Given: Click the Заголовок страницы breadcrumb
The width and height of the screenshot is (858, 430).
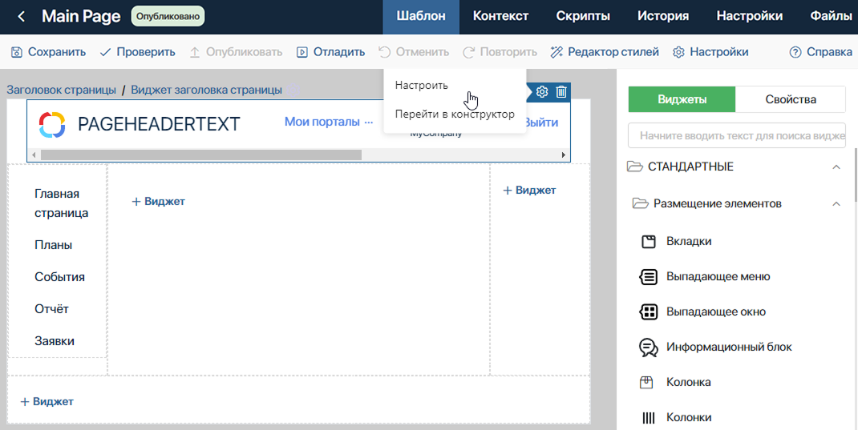Looking at the screenshot, I should tap(61, 90).
